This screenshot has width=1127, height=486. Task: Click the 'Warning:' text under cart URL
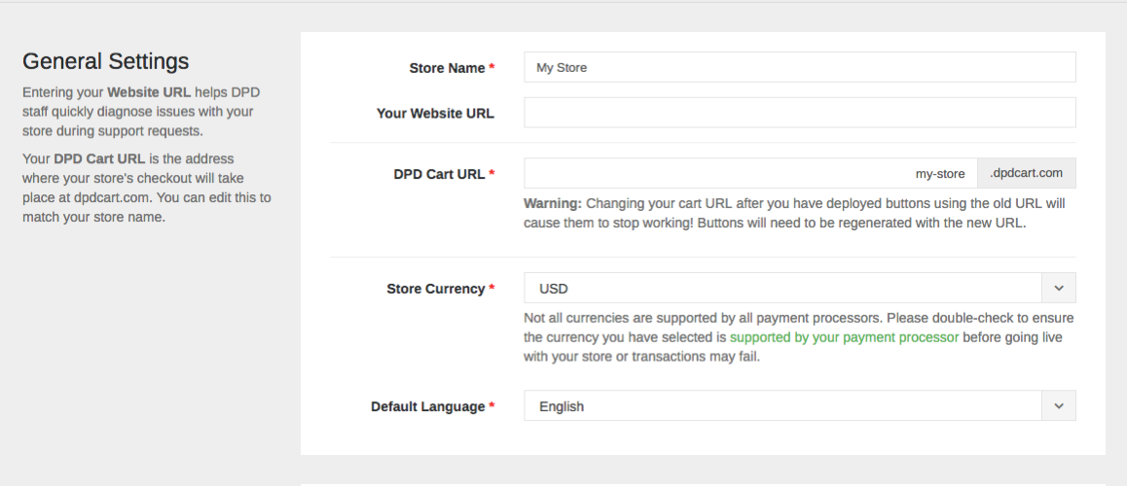(x=553, y=203)
